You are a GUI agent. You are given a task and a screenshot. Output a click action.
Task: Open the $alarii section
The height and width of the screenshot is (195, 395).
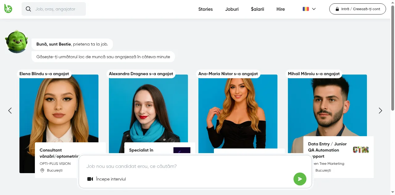pyautogui.click(x=257, y=9)
